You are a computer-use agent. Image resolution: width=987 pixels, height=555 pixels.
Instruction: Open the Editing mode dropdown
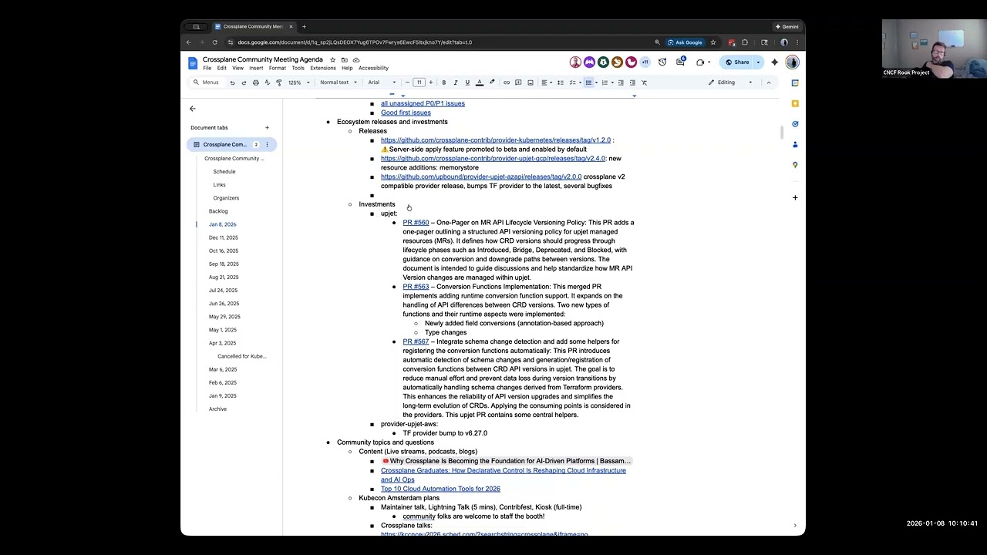[x=730, y=82]
